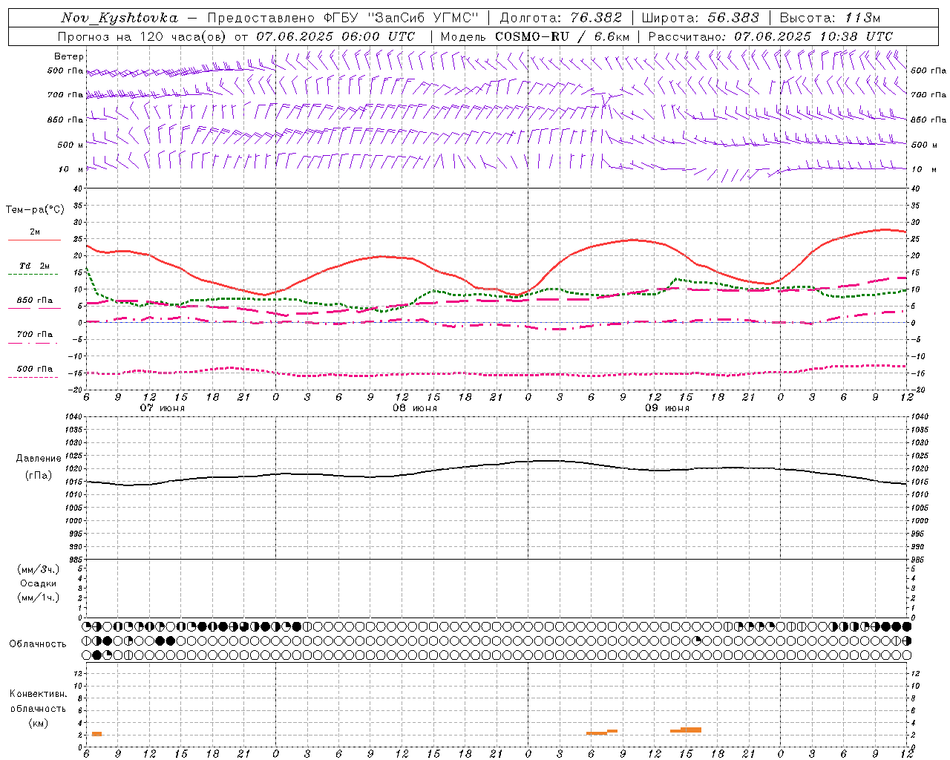Click the orange convective bar near 6h 09 июня
This screenshot has width=950, height=760.
click(602, 733)
